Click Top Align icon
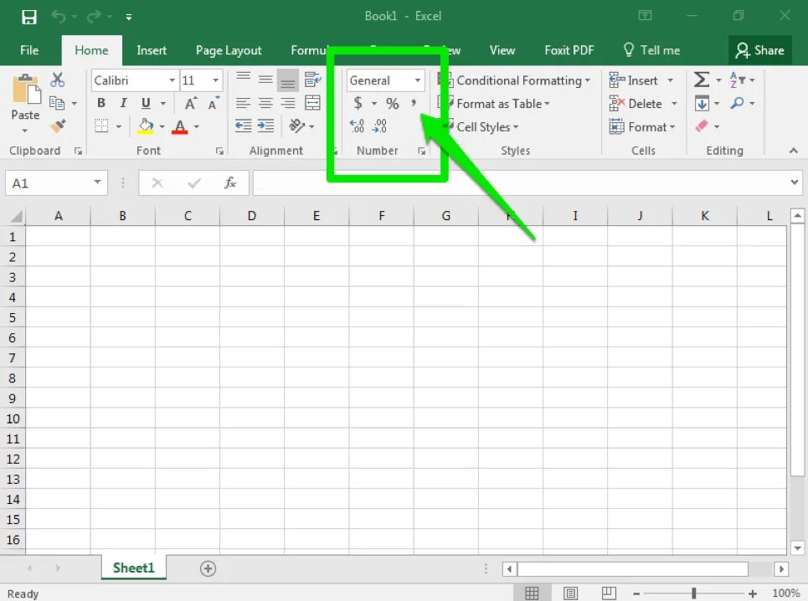This screenshot has width=808, height=601. click(243, 79)
